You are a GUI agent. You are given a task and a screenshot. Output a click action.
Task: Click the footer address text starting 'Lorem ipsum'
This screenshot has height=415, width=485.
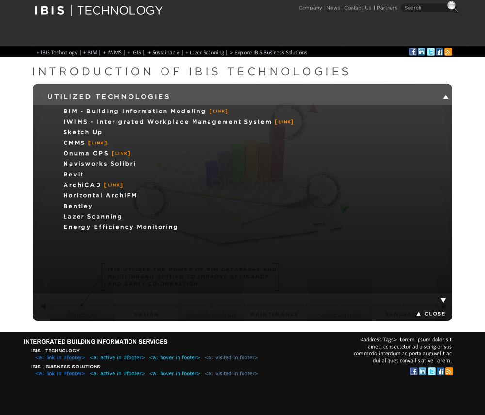(x=403, y=350)
